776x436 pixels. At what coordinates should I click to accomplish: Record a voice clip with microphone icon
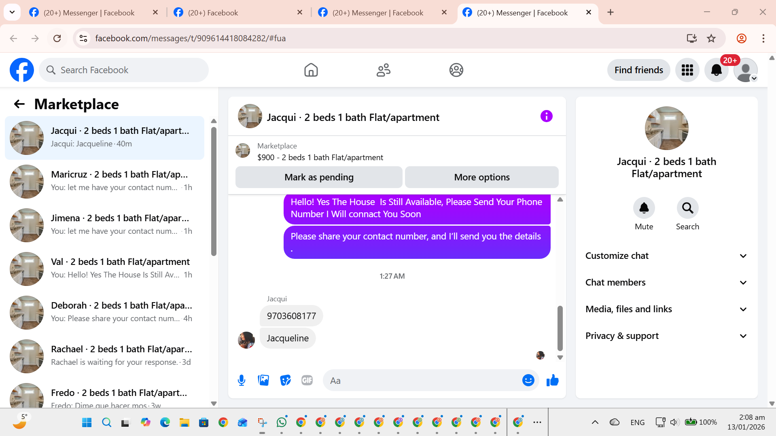coord(242,380)
